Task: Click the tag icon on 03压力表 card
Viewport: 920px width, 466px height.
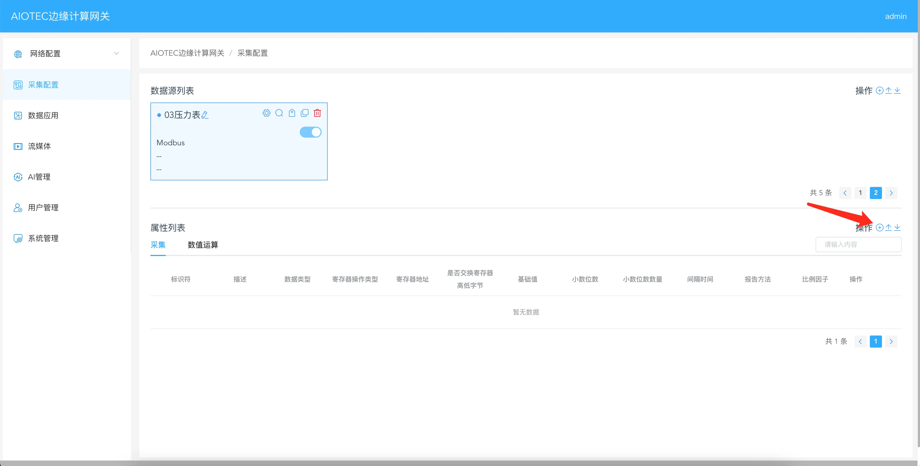Action: [292, 113]
